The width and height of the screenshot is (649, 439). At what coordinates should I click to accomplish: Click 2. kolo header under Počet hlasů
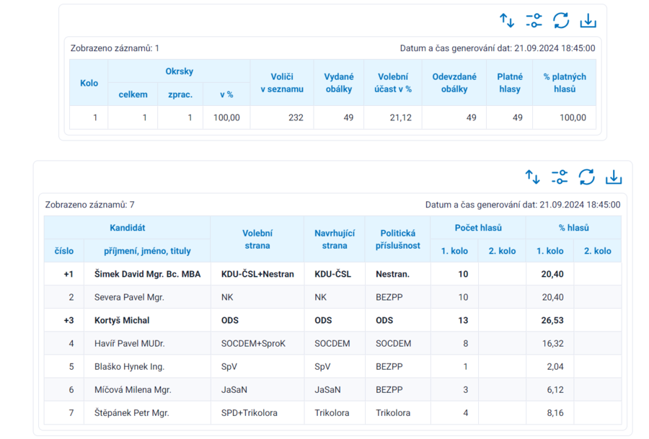coord(502,251)
